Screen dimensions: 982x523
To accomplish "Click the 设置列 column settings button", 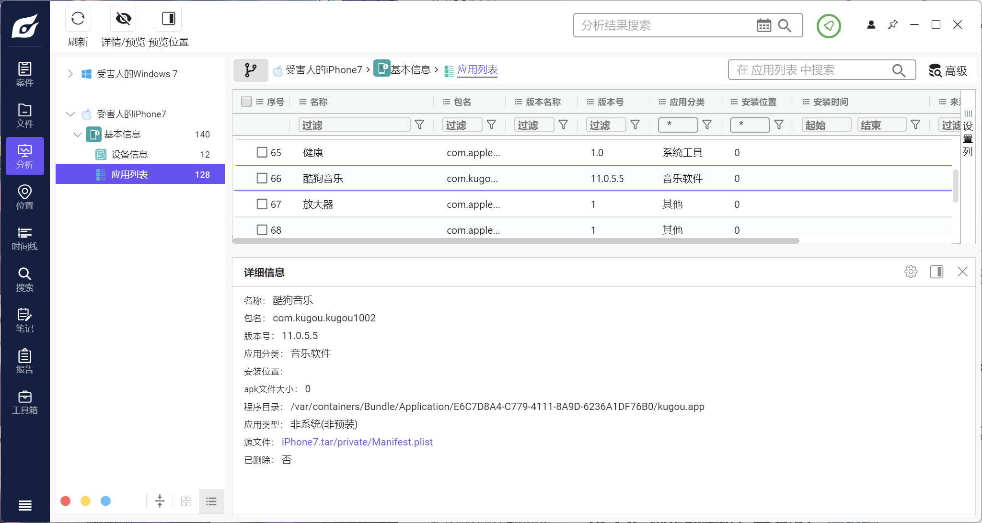I will [968, 133].
